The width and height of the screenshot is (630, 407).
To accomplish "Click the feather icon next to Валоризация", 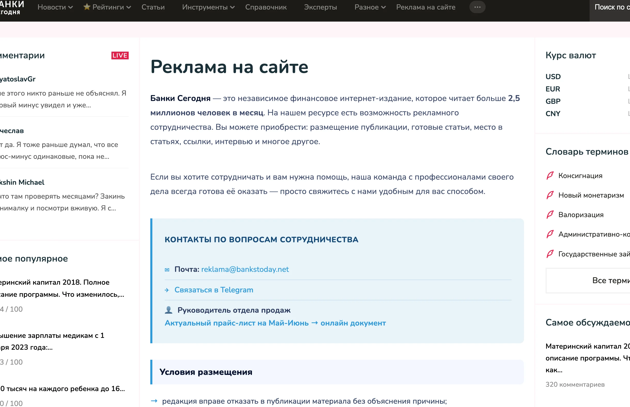I will coord(550,215).
